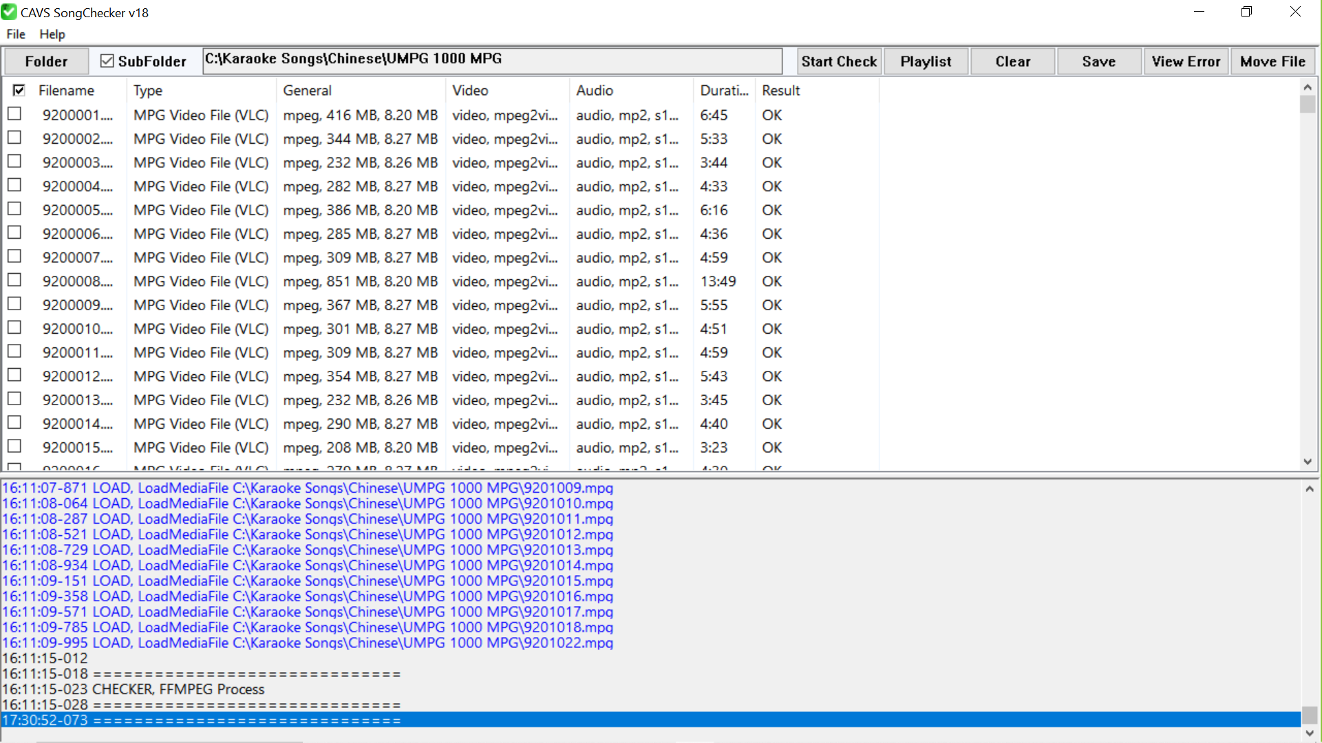
Task: Restore down the application window
Action: [x=1246, y=12]
